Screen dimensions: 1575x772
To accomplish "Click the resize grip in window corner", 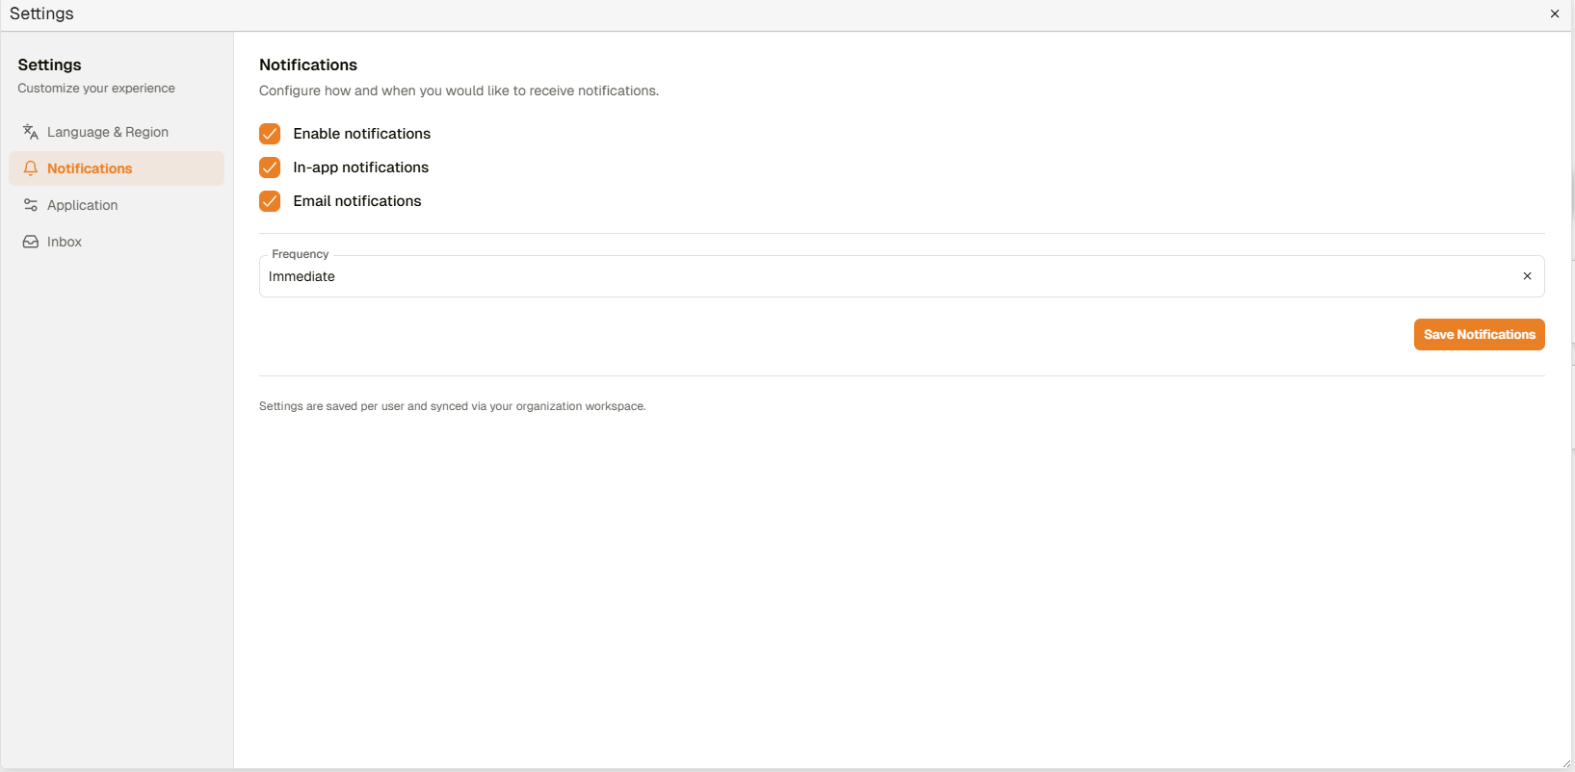I will [x=1566, y=763].
